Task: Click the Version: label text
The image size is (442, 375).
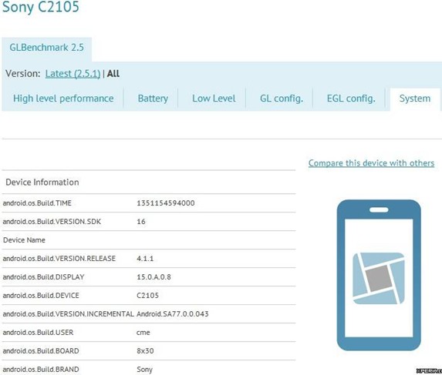Action: 23,74
